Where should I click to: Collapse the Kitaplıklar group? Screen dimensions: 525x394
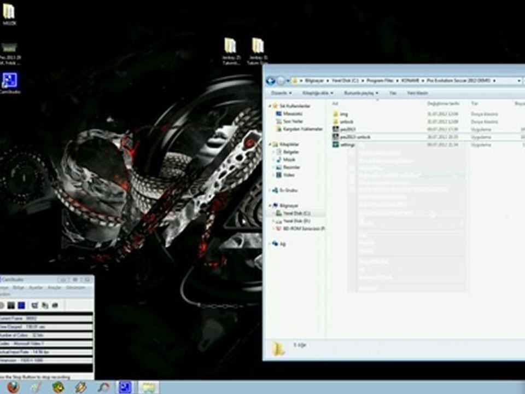click(x=270, y=144)
